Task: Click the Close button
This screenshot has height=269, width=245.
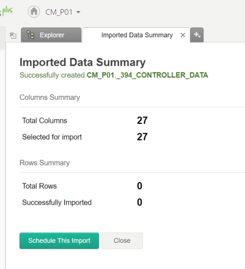Action: pyautogui.click(x=122, y=241)
